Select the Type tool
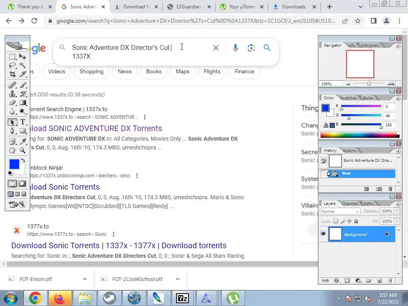The height and width of the screenshot is (306, 408). (x=23, y=122)
